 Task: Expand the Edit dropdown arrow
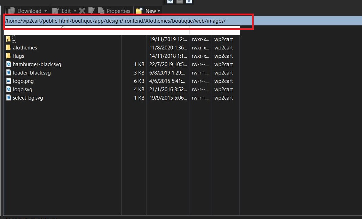(x=75, y=11)
